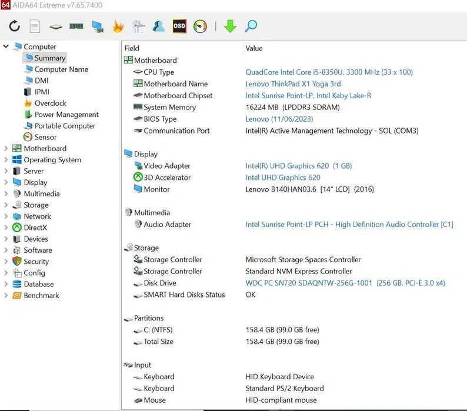Viewport: 467px width, 411px height.
Task: Start the System Stability Test flame icon
Action: pyautogui.click(x=118, y=26)
